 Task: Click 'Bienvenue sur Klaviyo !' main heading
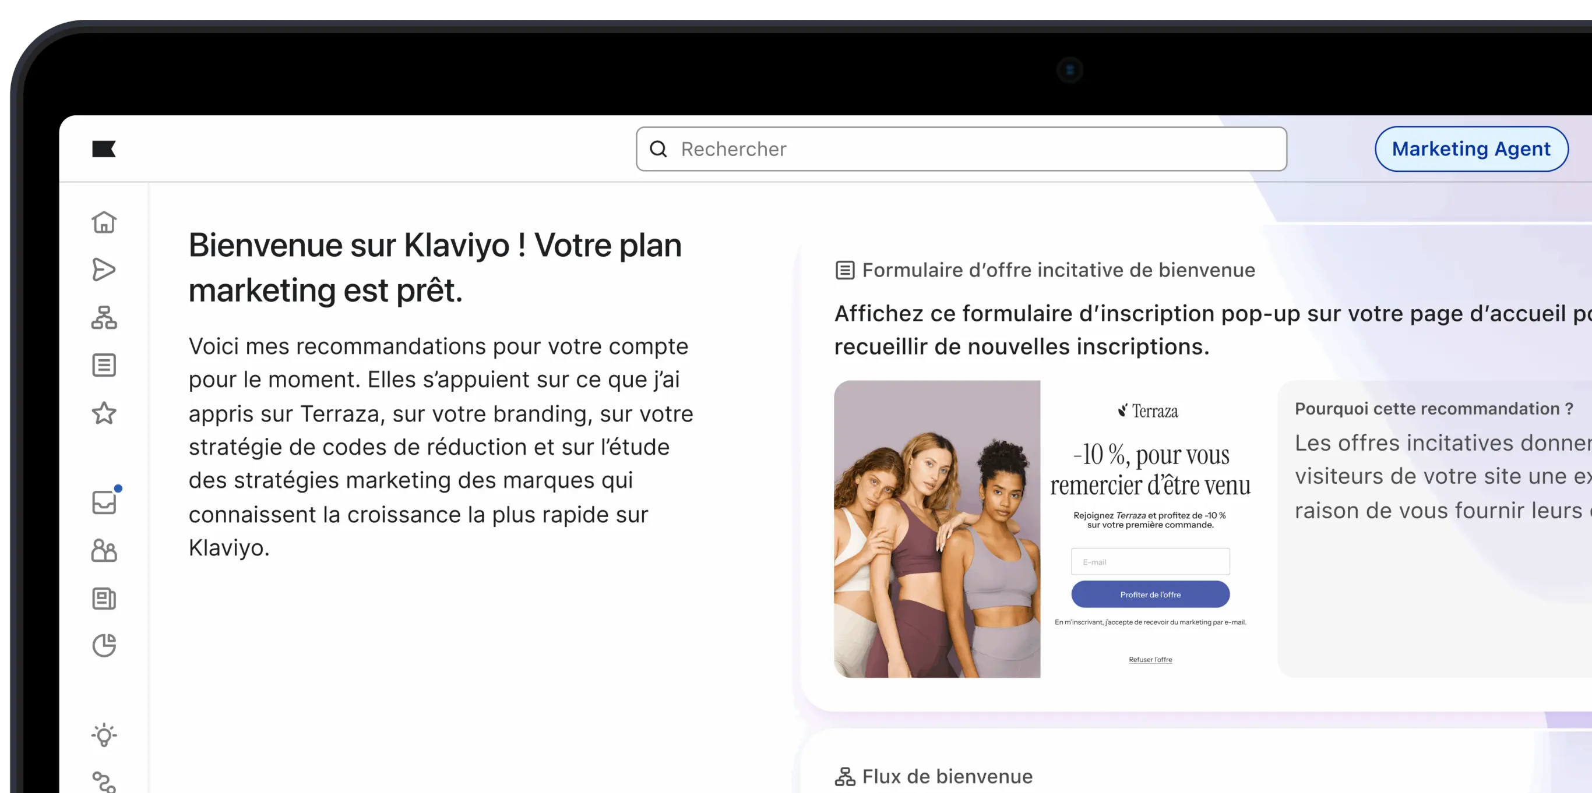click(435, 267)
